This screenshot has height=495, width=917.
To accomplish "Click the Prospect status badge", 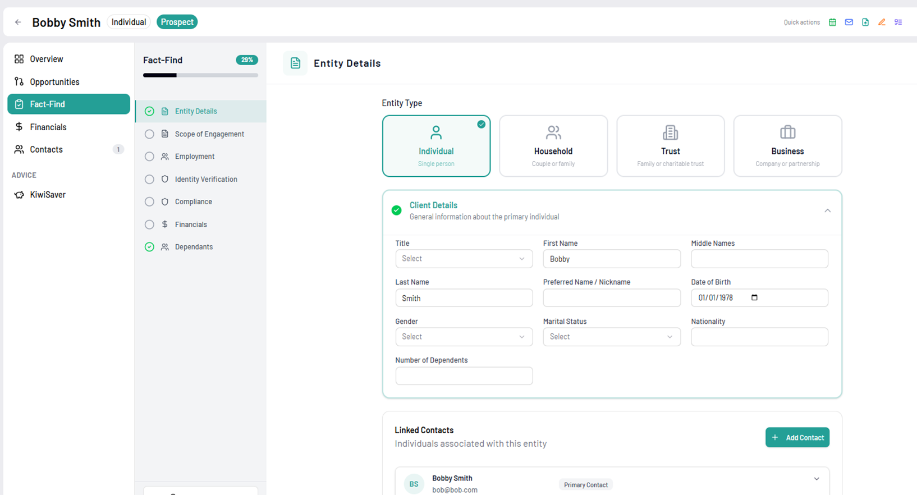I will point(177,22).
